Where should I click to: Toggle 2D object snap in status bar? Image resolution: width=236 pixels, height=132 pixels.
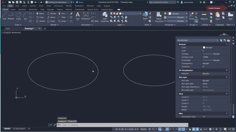coord(183,129)
